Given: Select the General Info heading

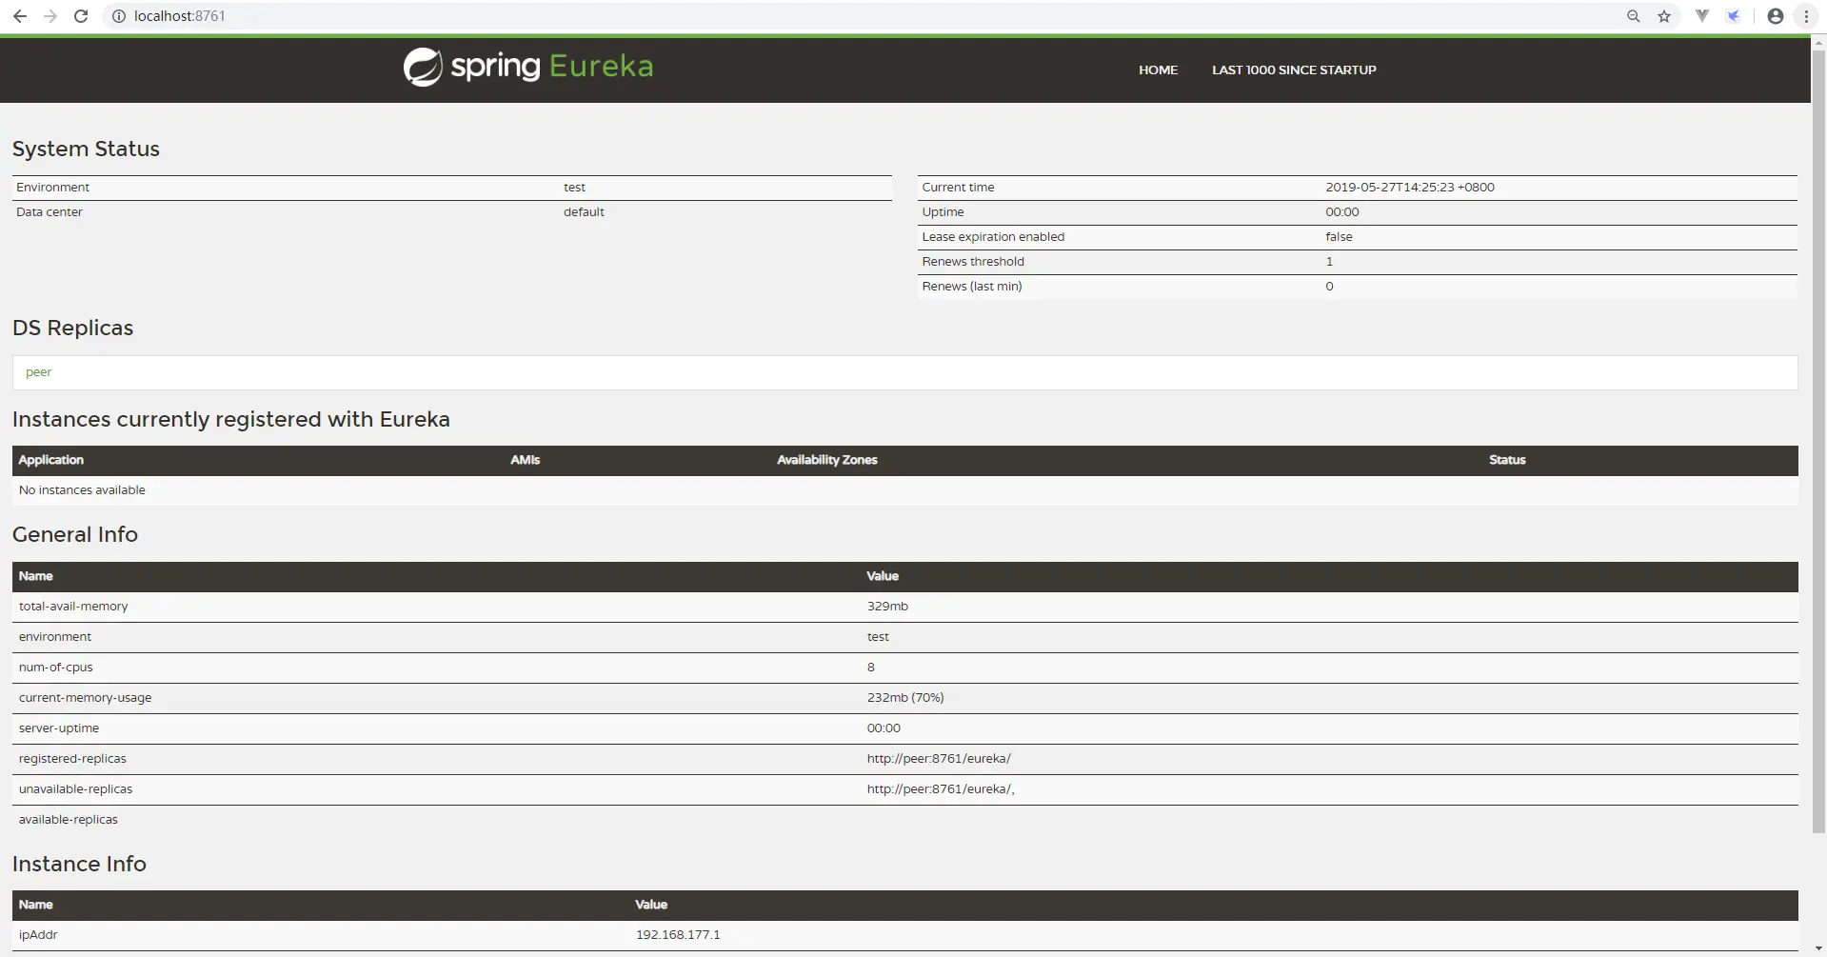Looking at the screenshot, I should [x=75, y=535].
